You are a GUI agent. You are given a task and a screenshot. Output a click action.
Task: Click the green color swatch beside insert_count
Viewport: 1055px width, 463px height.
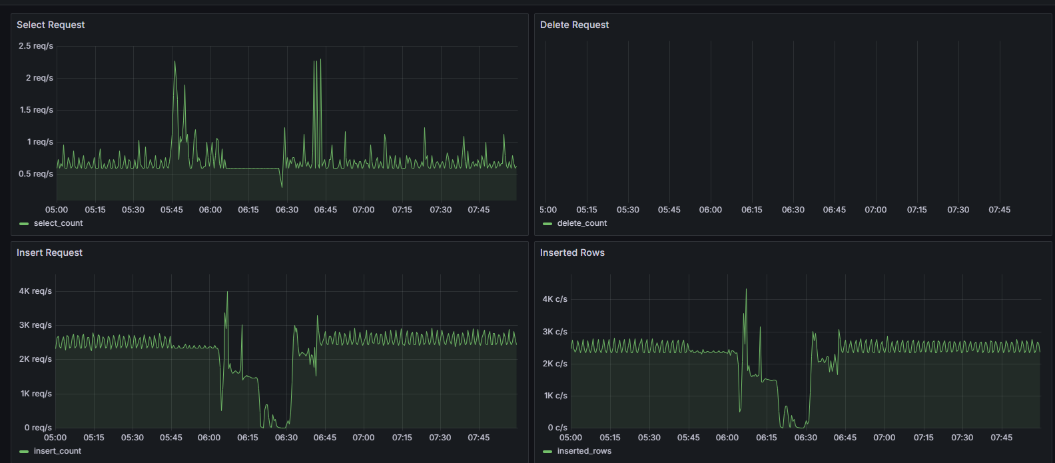[25, 452]
